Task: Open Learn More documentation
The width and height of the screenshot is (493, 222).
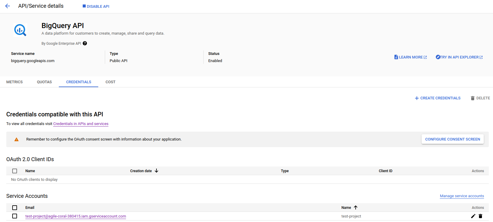Action: 411,57
